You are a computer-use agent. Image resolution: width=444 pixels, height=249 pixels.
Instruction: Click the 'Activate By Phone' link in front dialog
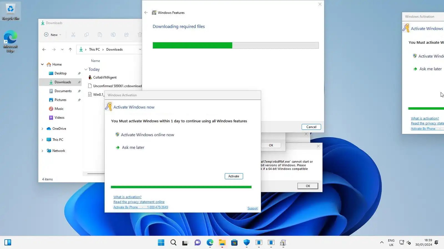141,207
